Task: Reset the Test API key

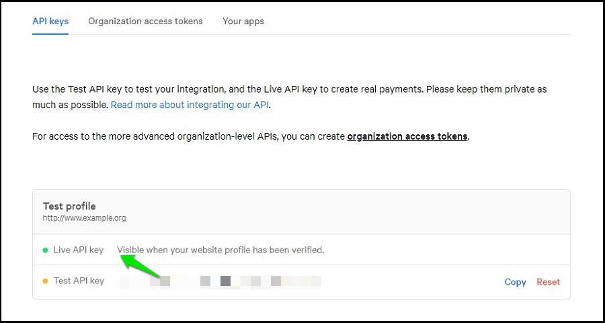Action: coord(548,282)
